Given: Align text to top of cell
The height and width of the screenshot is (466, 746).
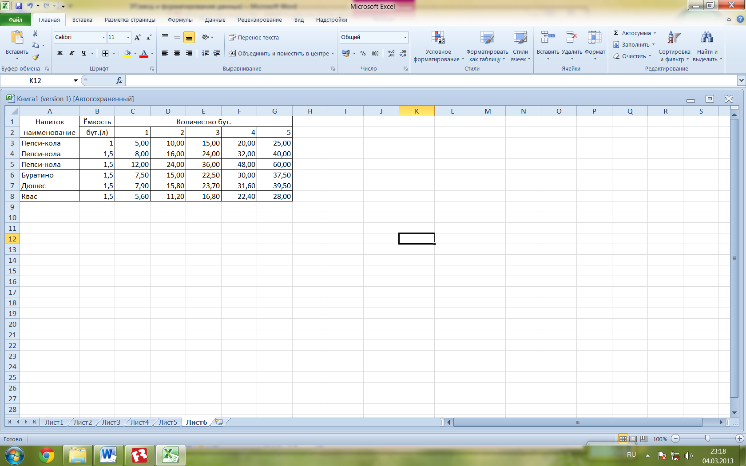Looking at the screenshot, I should [x=165, y=37].
